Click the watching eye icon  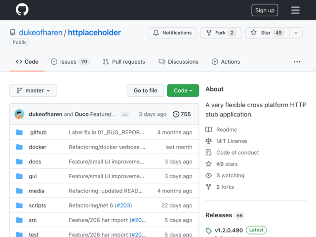click(x=208, y=176)
